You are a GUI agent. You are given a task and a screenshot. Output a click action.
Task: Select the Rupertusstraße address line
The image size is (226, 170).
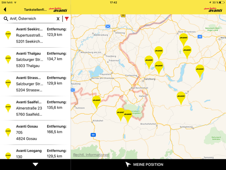click(x=29, y=35)
